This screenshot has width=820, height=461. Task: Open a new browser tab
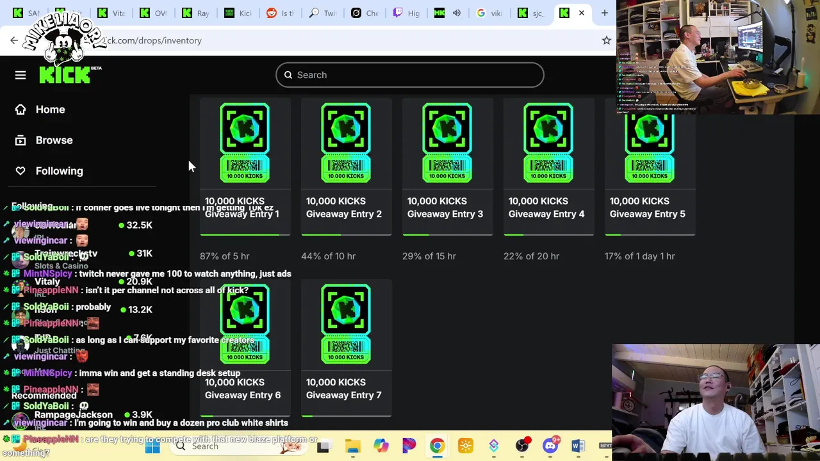coord(604,13)
